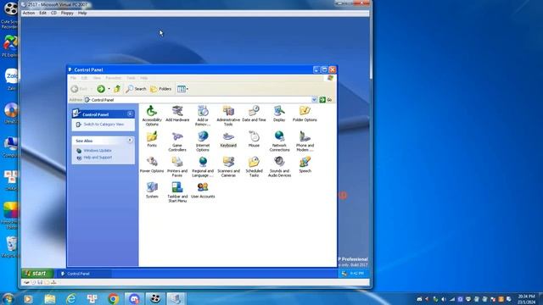
Task: Open Speech settings icon
Action: 305,164
